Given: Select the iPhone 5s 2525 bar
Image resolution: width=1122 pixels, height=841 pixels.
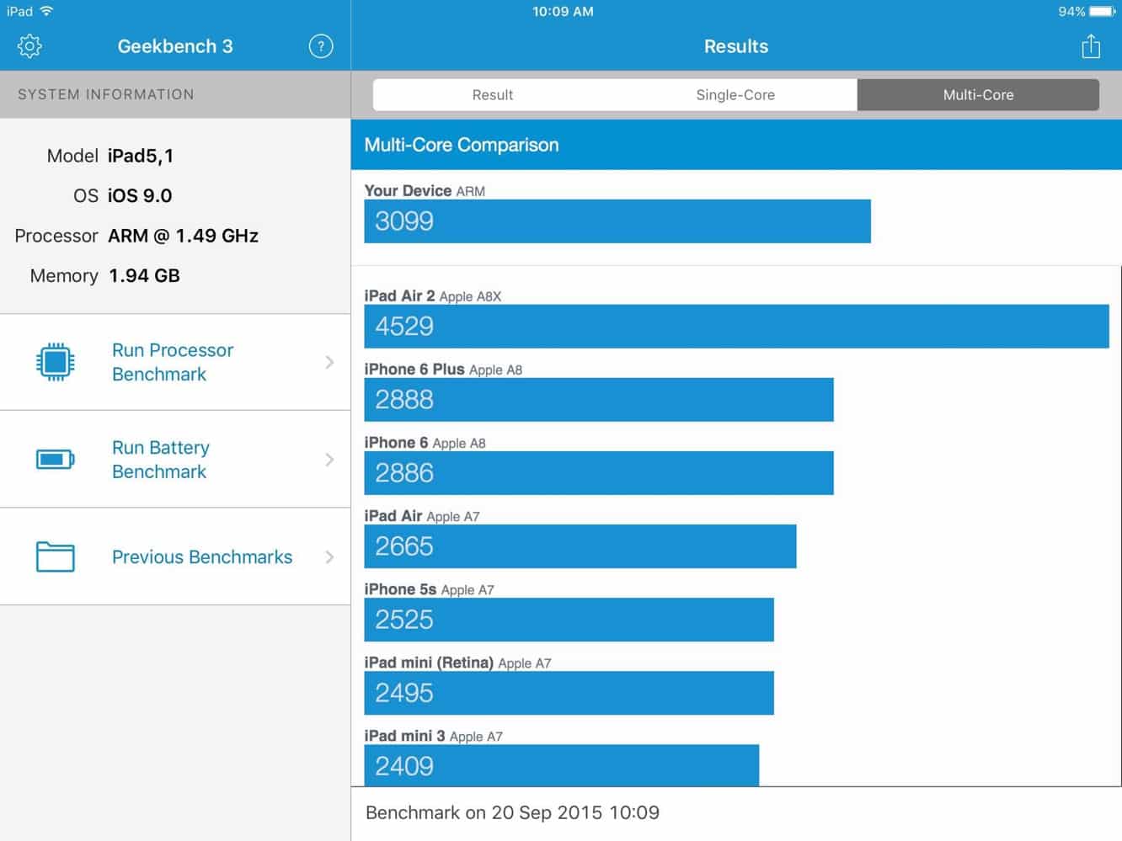Looking at the screenshot, I should (x=569, y=620).
